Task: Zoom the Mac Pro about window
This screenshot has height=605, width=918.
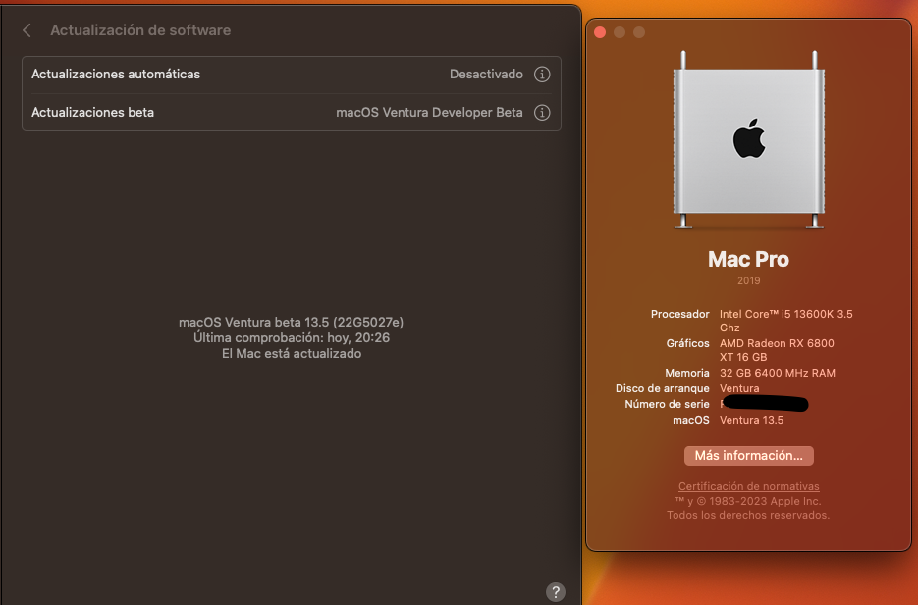Action: click(639, 32)
